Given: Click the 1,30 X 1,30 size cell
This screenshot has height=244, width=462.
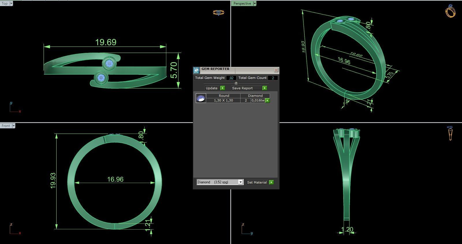Looking at the screenshot, I should tap(223, 100).
